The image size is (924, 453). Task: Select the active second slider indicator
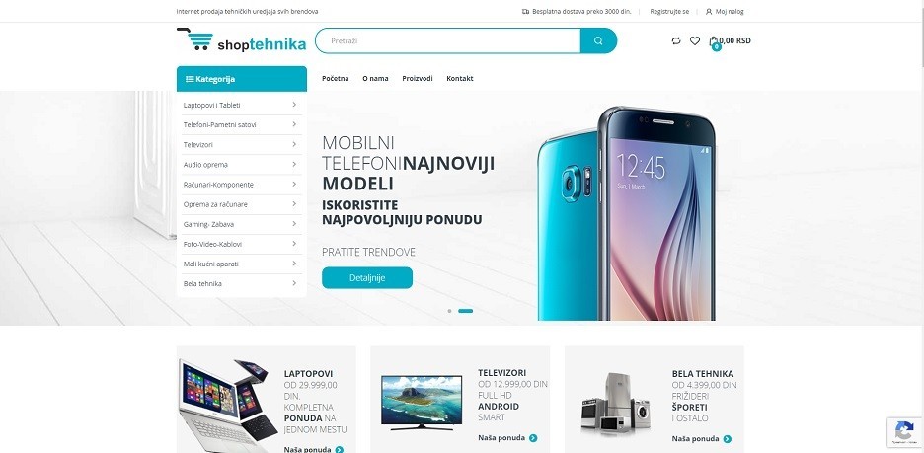click(x=466, y=311)
